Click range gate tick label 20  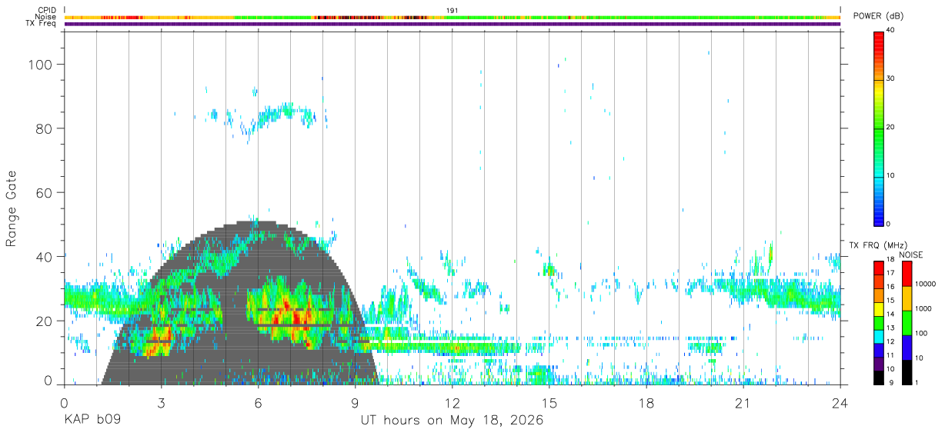(x=45, y=320)
